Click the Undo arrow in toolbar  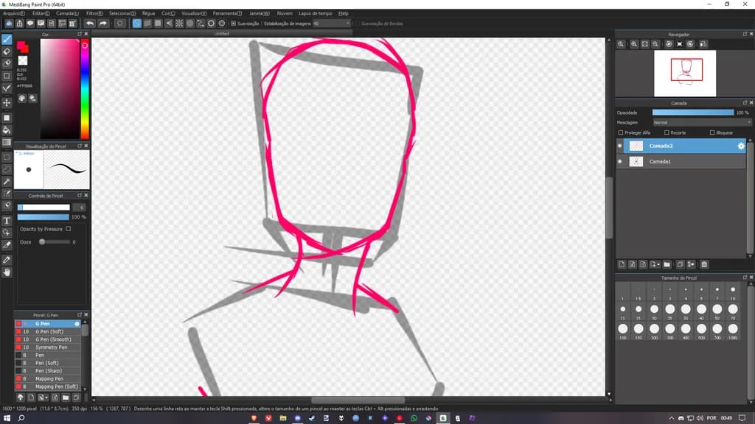click(x=90, y=23)
